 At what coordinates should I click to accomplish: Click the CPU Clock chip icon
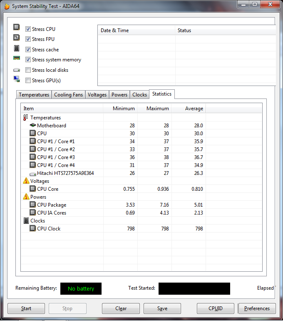pyautogui.click(x=32, y=228)
